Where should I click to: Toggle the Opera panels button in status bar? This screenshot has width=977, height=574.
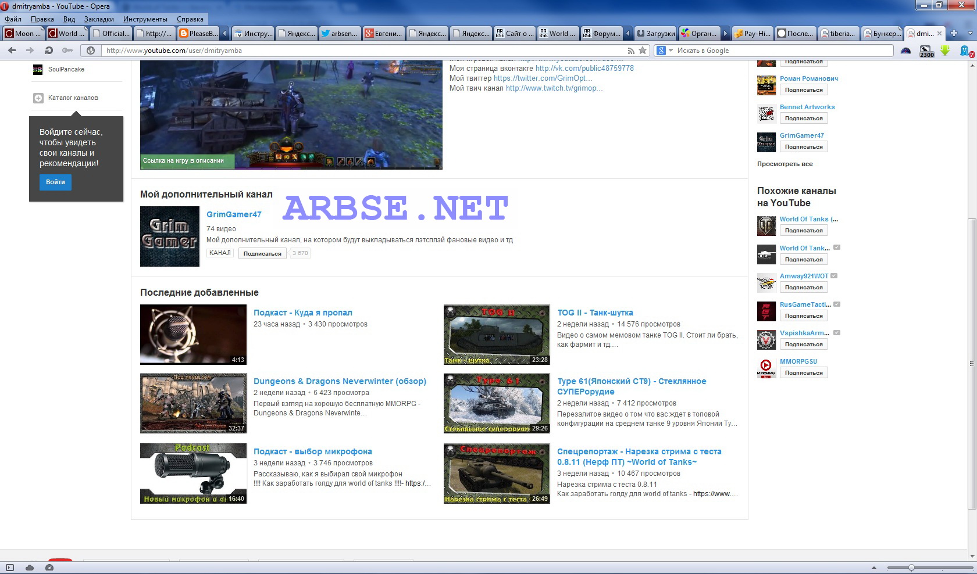(10, 568)
